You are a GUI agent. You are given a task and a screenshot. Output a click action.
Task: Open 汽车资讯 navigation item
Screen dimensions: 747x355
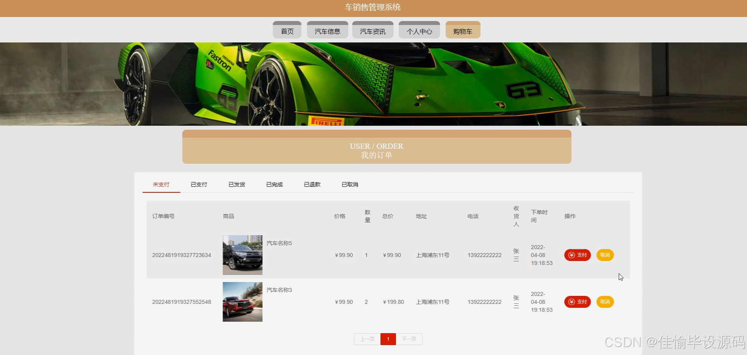[x=373, y=30]
